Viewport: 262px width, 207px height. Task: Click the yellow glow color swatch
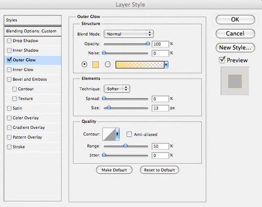[96, 65]
